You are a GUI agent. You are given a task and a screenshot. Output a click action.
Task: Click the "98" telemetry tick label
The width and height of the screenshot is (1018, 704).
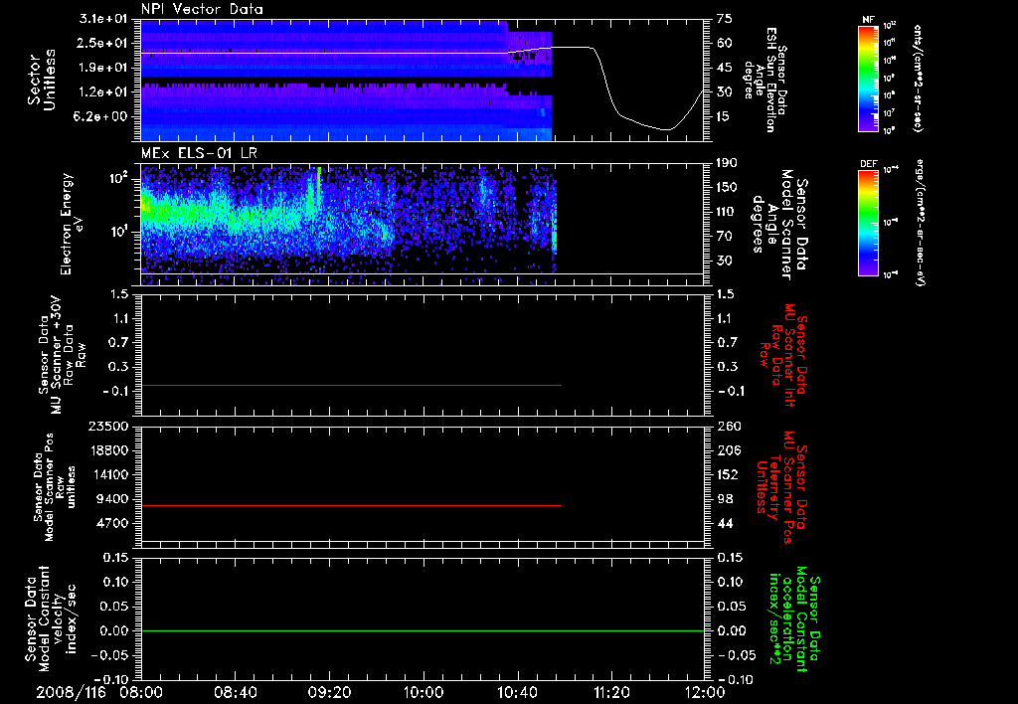(x=724, y=499)
